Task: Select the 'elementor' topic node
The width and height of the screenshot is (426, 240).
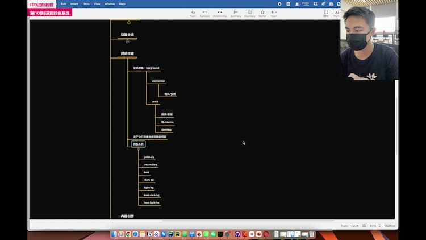Action: click(x=158, y=81)
